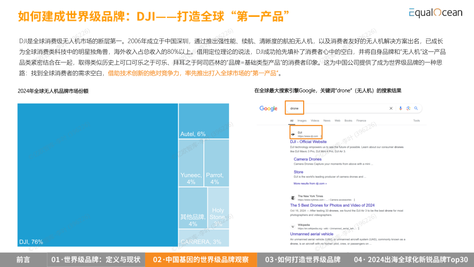Click the magnifying glass search icon
Screen dimensions: 474x267
click(x=416, y=108)
